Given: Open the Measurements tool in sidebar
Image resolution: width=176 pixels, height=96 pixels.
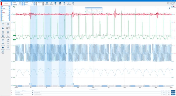Looking at the screenshot, I should [x=8, y=36].
